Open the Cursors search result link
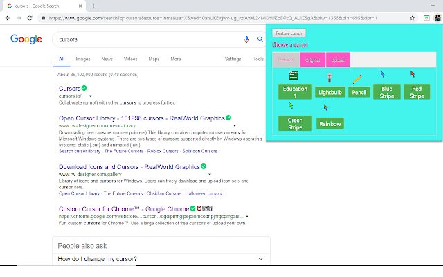Viewport: 443px width, 277px height. click(x=69, y=89)
